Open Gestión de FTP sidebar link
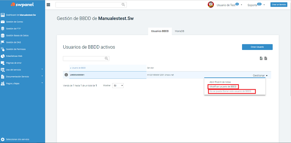Image resolution: width=291 pixels, height=143 pixels. (x=13, y=29)
